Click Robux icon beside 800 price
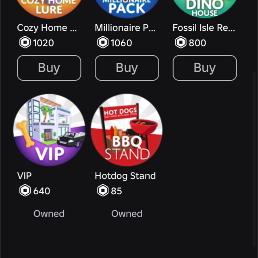 181,43
